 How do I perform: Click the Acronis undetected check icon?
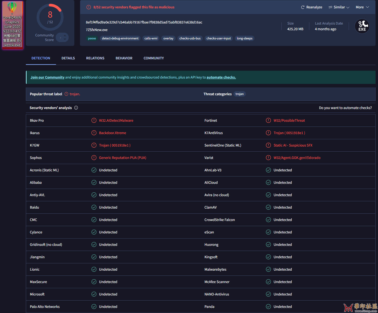coord(94,170)
